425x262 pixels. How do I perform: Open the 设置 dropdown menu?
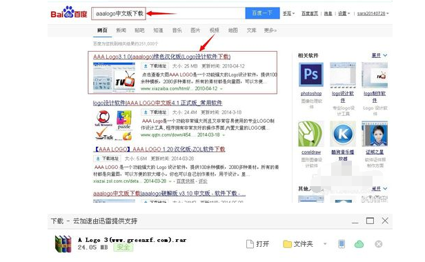[344, 13]
